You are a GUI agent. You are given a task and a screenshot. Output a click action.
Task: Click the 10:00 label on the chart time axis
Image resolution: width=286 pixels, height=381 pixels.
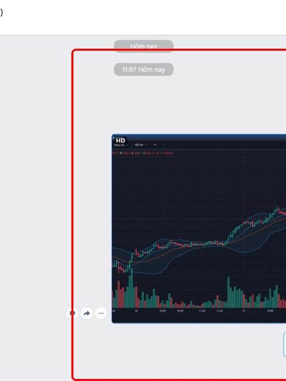point(163,311)
